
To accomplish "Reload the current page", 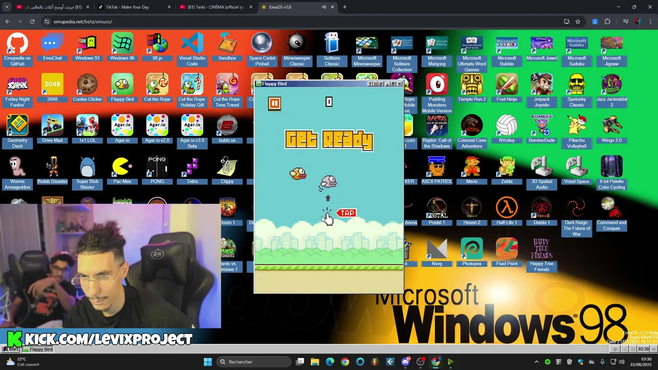I will tap(32, 22).
